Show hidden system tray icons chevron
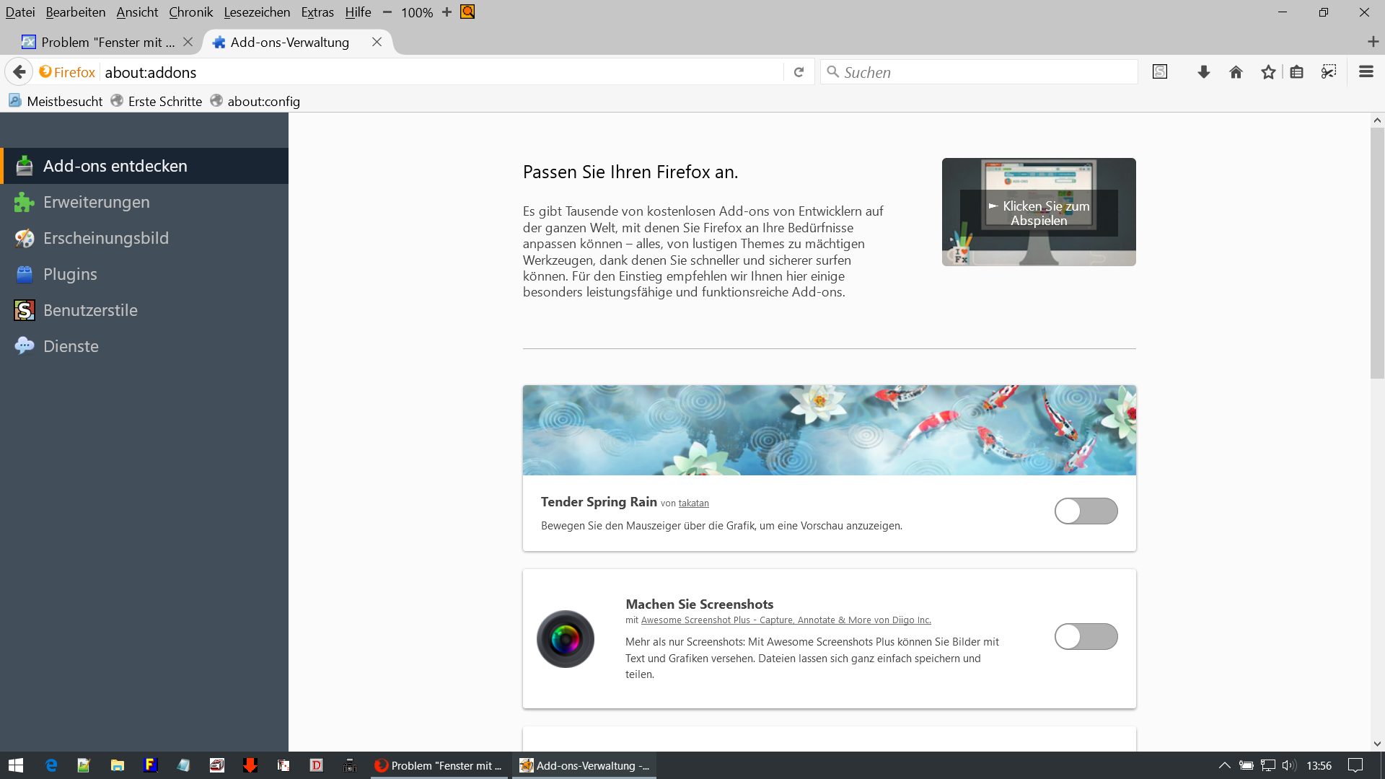Screen dimensions: 1385x779 [1224, 765]
